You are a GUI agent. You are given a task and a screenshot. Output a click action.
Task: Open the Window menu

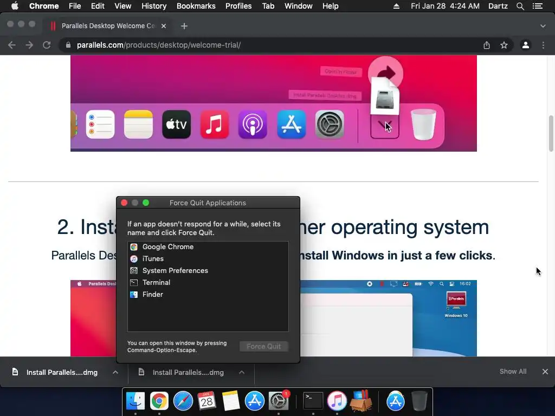299,6
